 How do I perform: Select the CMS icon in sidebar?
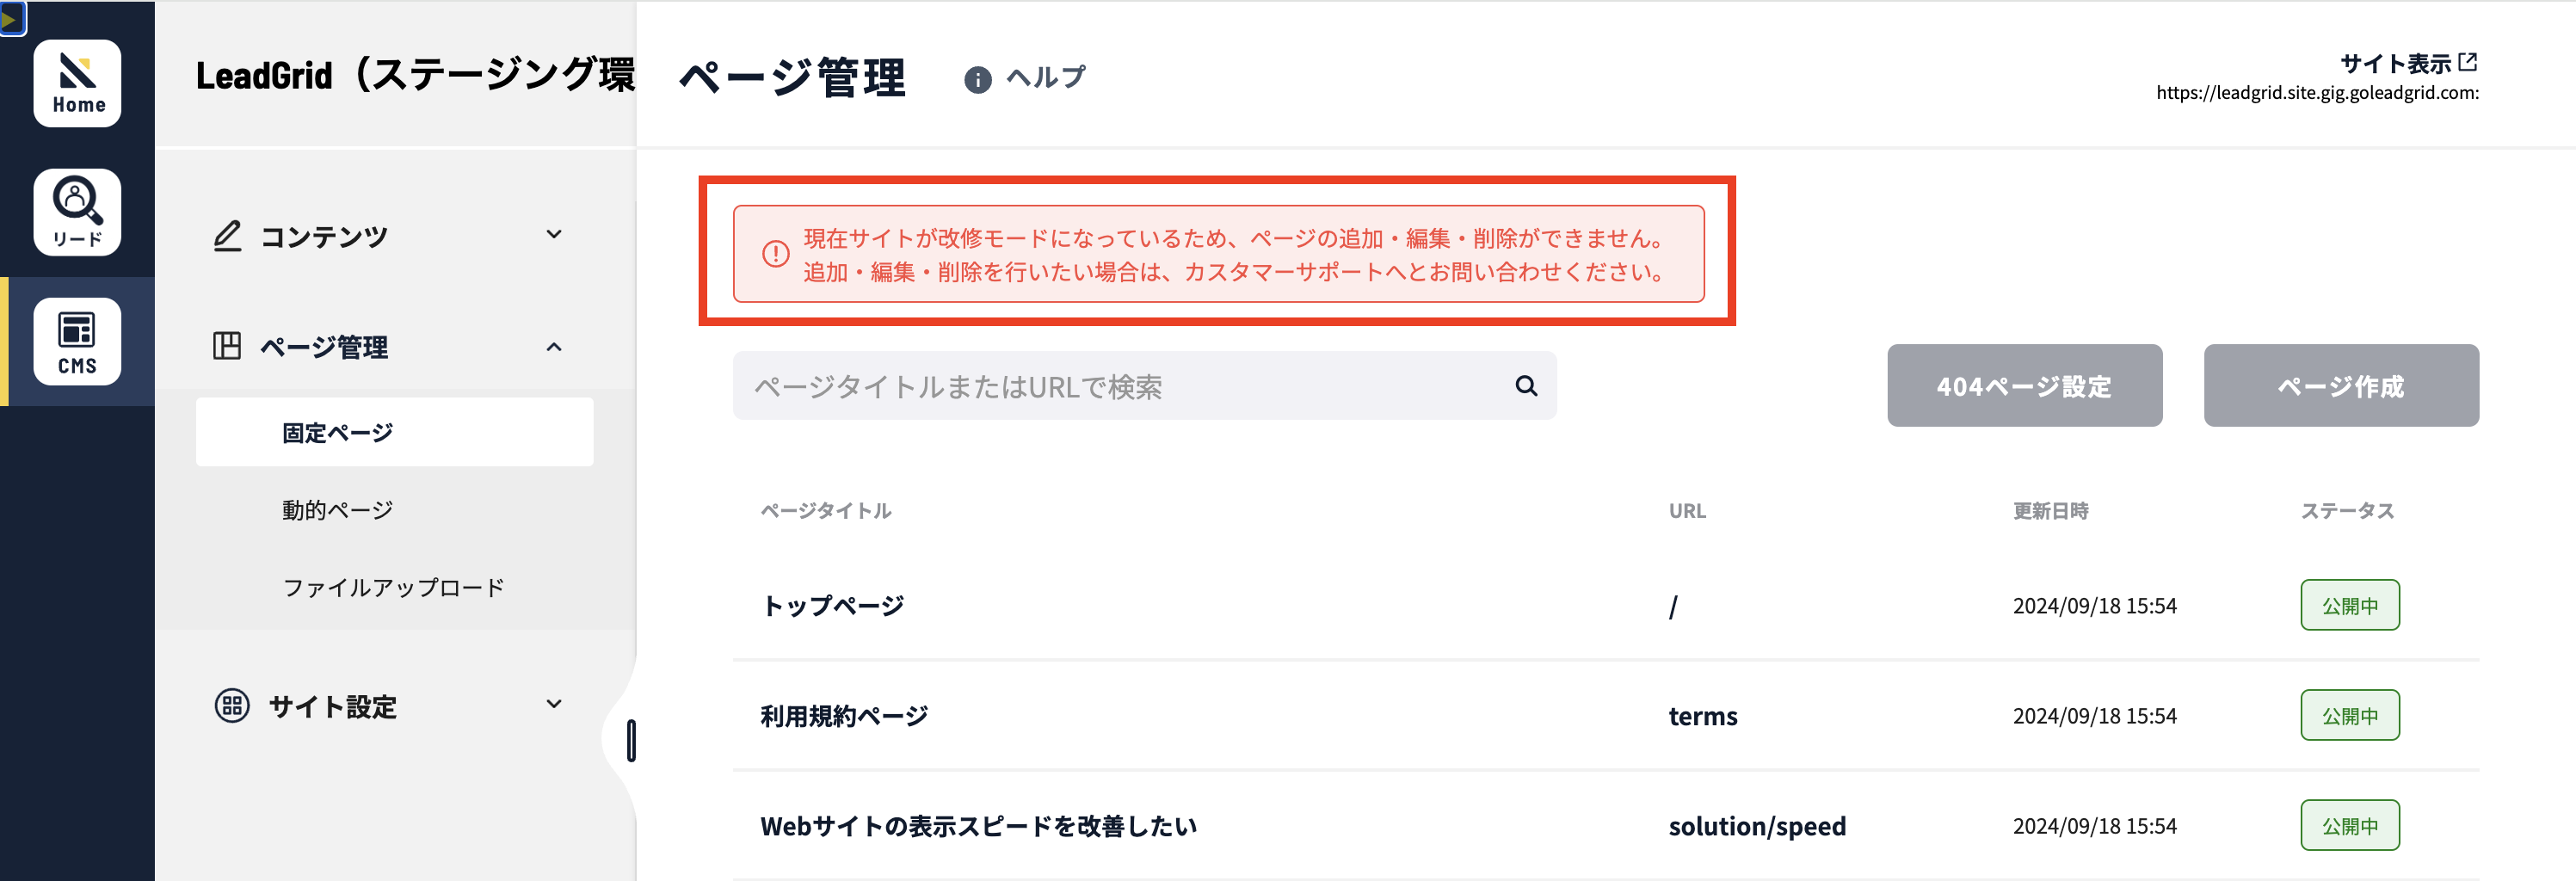pyautogui.click(x=77, y=341)
